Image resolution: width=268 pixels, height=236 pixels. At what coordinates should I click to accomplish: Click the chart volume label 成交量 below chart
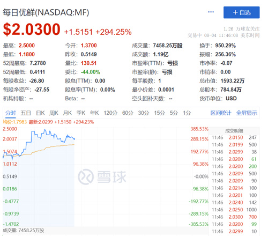coord(24,231)
